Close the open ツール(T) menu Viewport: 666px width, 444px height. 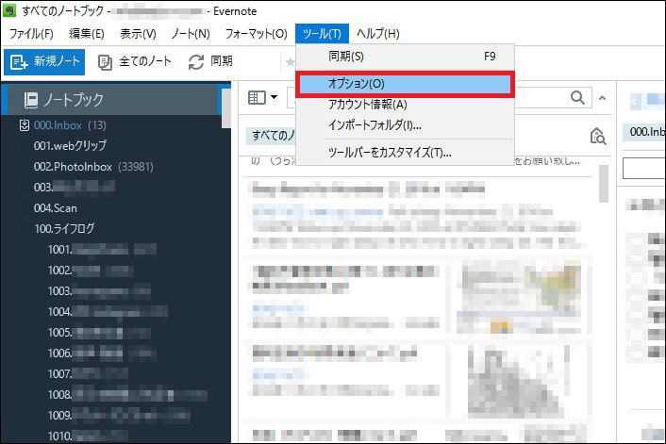point(322,34)
